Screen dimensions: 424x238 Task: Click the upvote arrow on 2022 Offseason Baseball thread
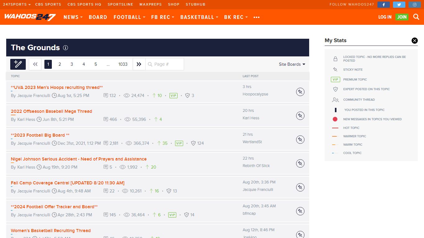(x=156, y=119)
